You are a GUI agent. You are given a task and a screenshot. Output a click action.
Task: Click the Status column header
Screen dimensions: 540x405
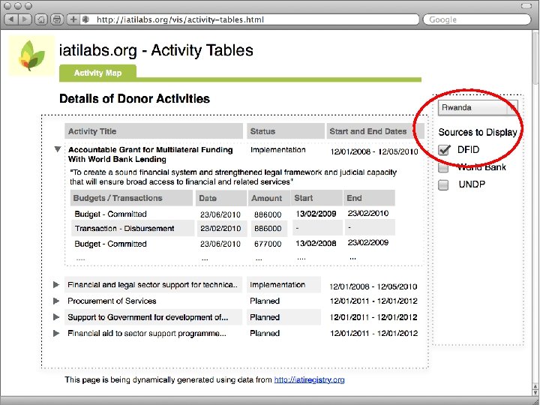pos(286,131)
